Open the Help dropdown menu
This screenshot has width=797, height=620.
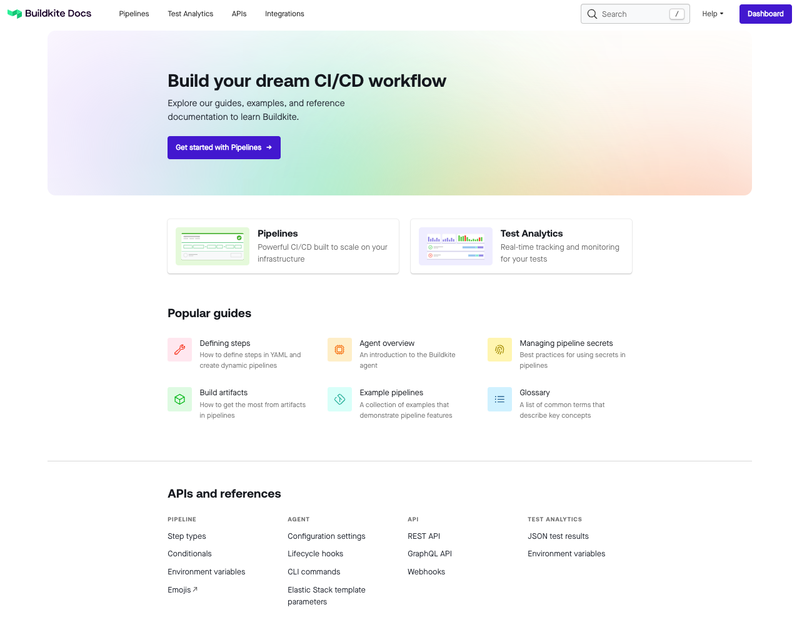713,14
